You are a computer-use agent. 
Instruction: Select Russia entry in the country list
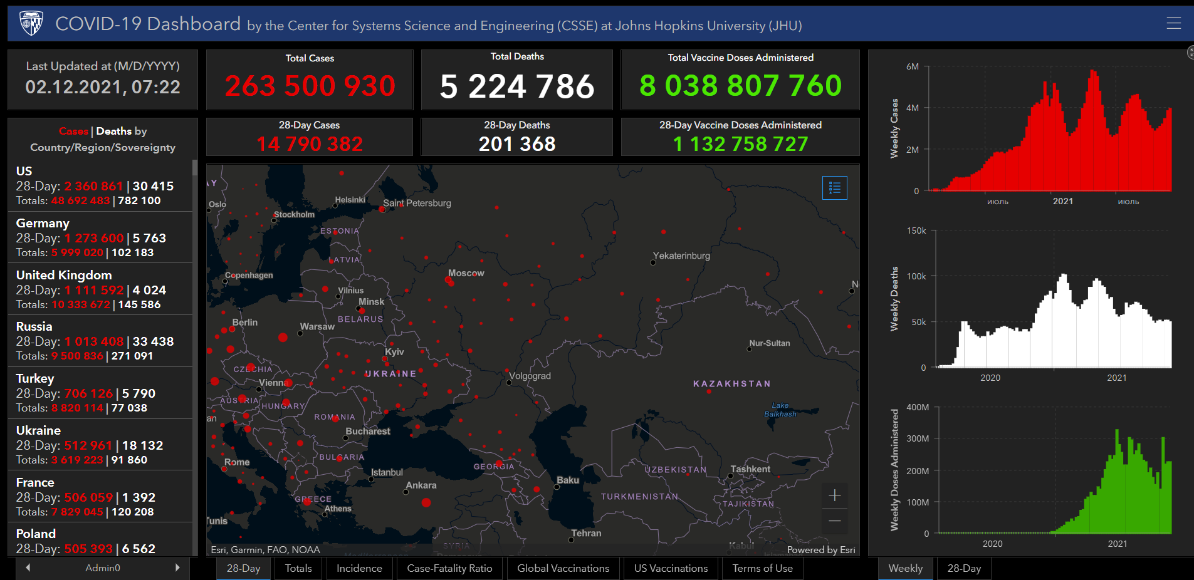point(100,341)
